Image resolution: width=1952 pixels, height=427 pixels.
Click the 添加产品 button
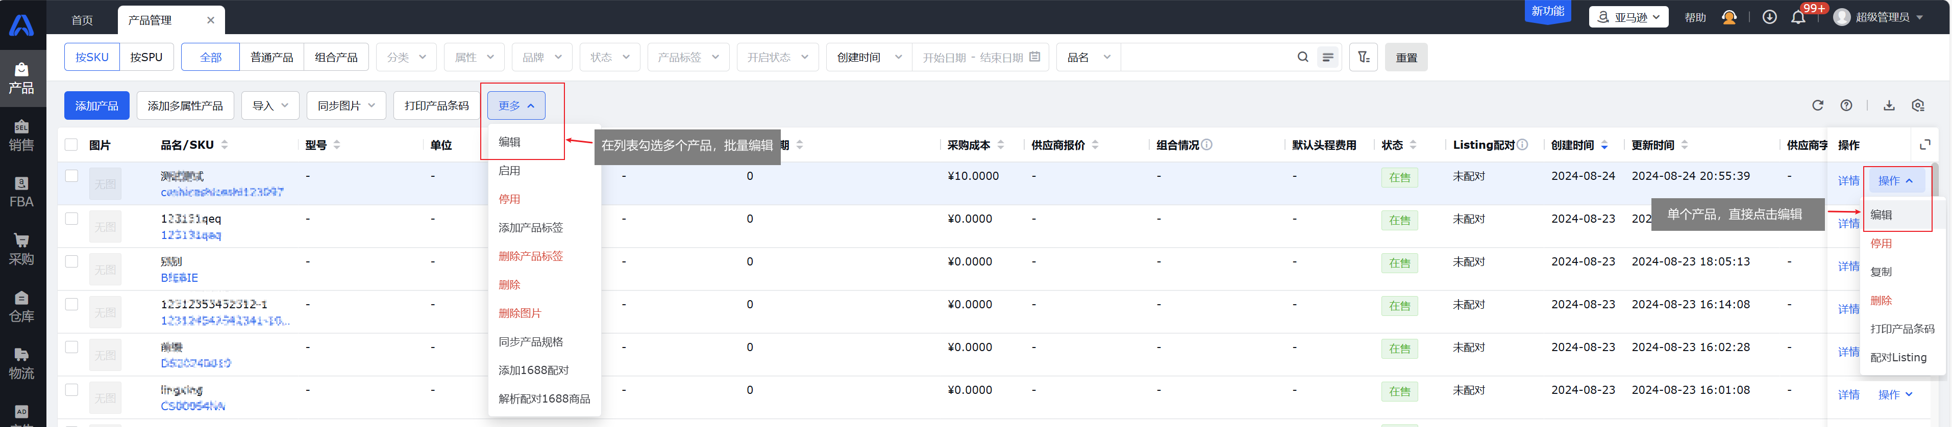point(96,105)
